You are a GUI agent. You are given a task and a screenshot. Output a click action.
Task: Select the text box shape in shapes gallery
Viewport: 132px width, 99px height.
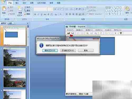pos(107,8)
